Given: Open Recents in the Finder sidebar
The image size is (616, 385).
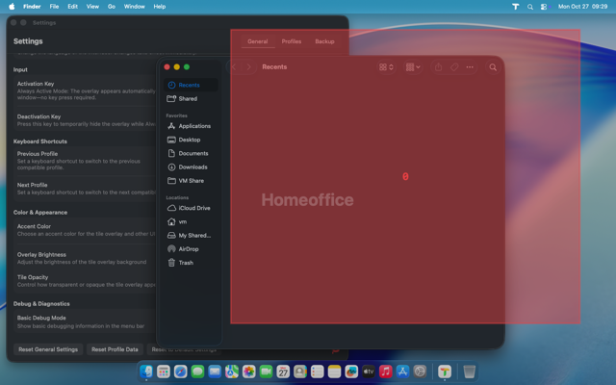Looking at the screenshot, I should tap(191, 85).
